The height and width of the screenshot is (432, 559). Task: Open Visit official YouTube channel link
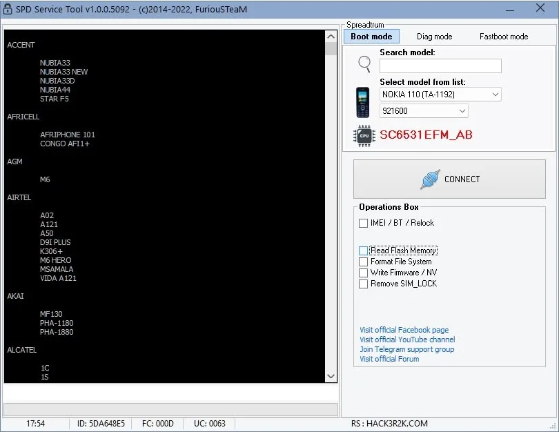pyautogui.click(x=407, y=340)
